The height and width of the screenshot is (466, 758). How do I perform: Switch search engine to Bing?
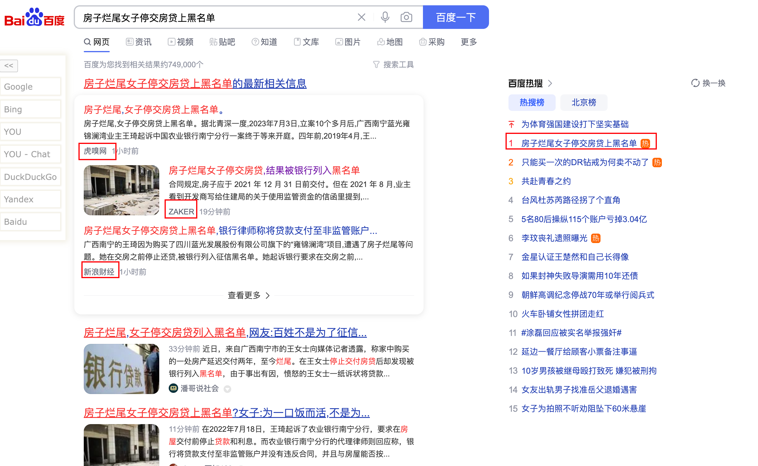point(30,109)
